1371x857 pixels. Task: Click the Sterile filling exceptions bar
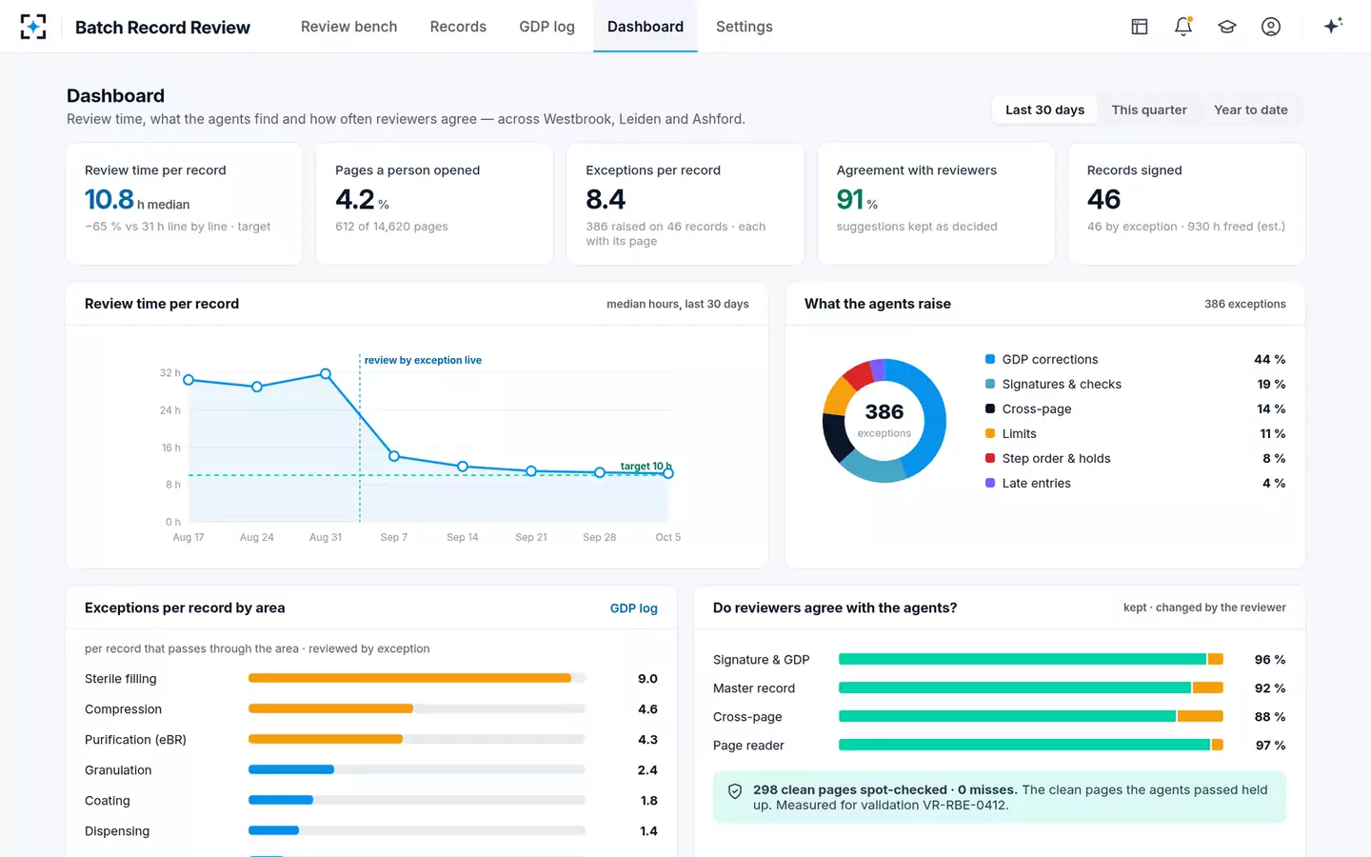coord(417,679)
